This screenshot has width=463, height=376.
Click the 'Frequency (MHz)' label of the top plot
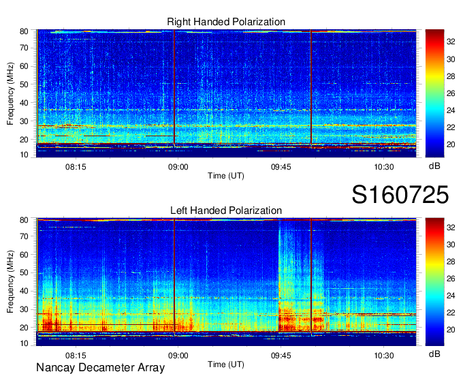[x=10, y=93]
